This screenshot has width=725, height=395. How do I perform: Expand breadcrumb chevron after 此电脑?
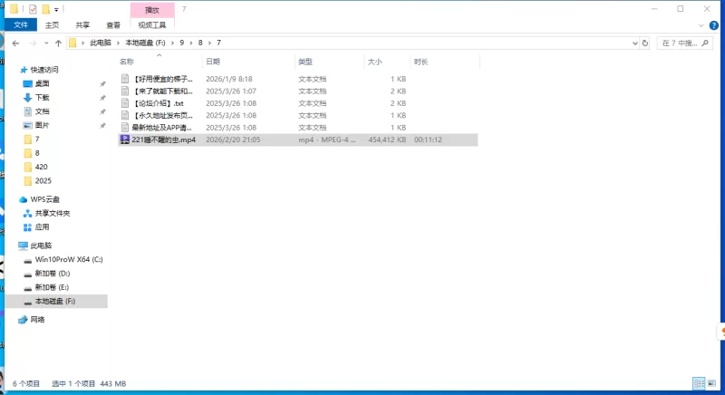click(119, 43)
